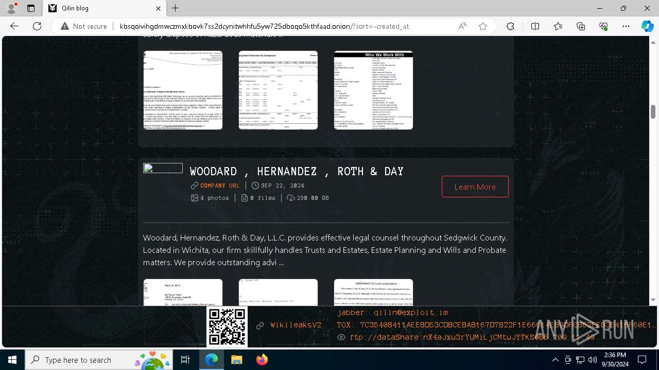Add page to favorites star icon
Screen dimensions: 659x370
tap(483, 26)
